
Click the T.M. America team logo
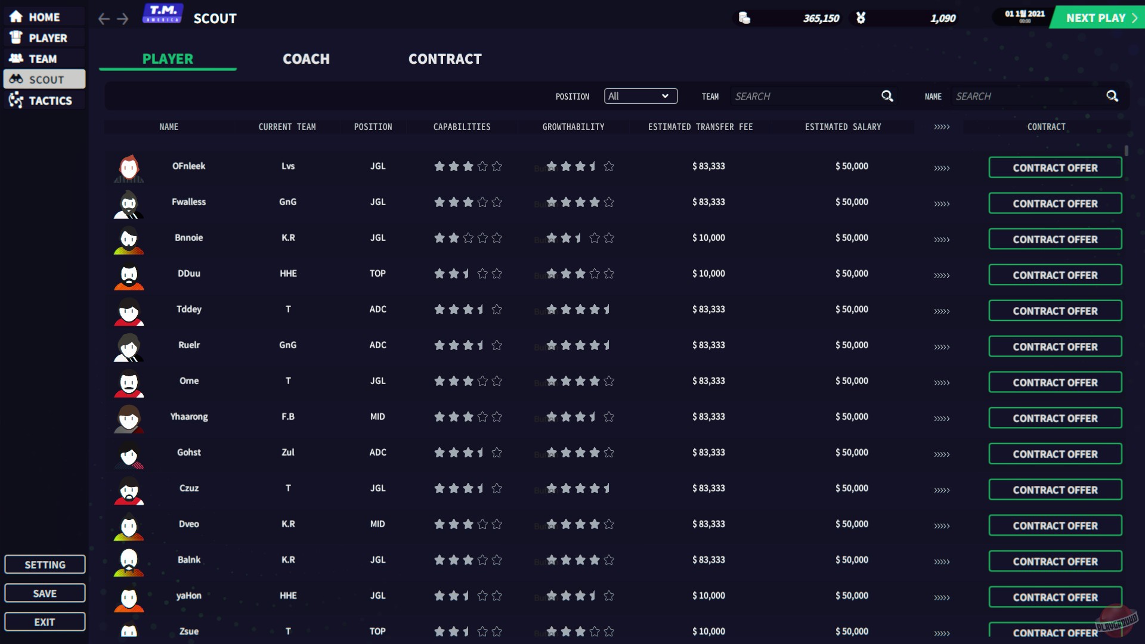click(163, 13)
